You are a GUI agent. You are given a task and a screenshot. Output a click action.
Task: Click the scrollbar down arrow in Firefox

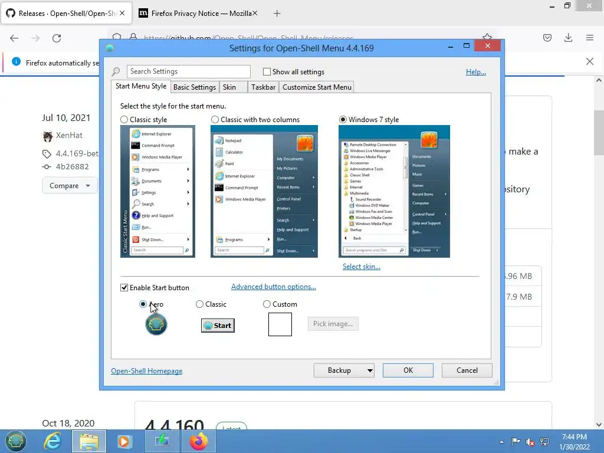pyautogui.click(x=599, y=425)
